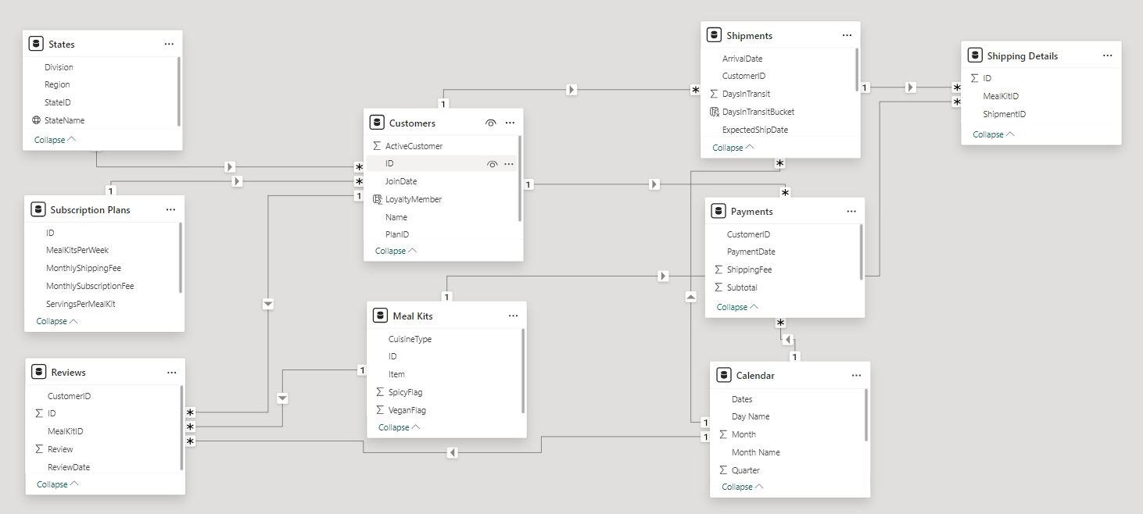The height and width of the screenshot is (514, 1143).
Task: Toggle the eye icon on Customers ID field
Action: tap(493, 164)
